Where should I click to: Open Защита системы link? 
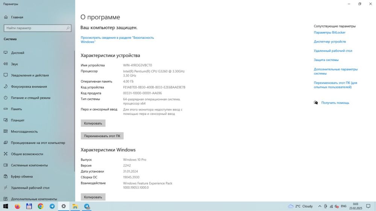point(326,60)
